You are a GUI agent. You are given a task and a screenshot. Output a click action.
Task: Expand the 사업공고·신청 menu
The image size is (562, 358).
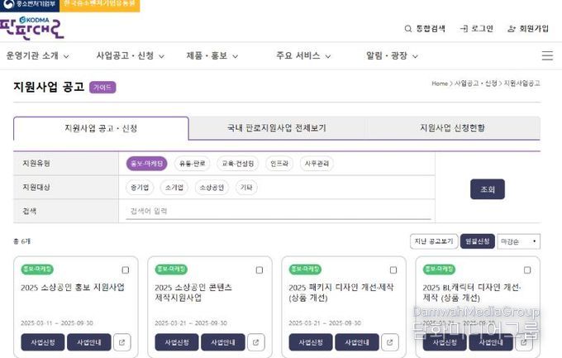click(130, 55)
